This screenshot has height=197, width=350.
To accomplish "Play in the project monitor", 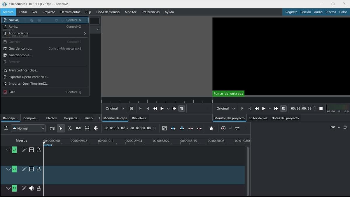I will tap(264, 109).
